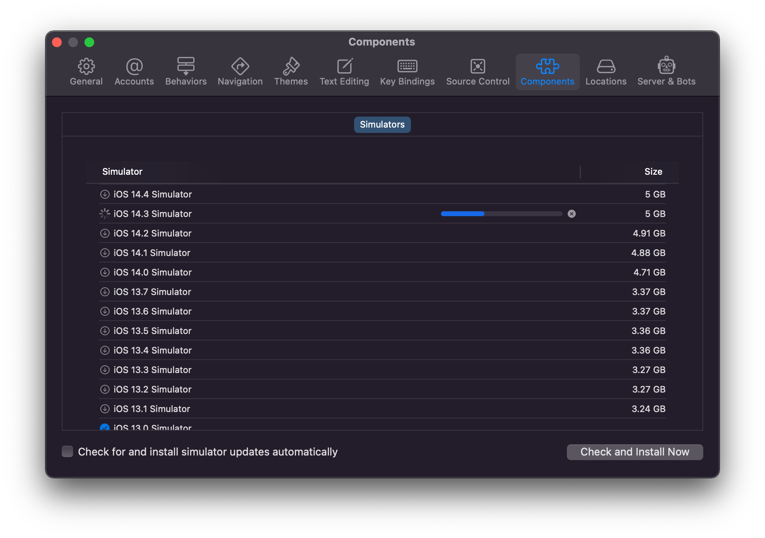The height and width of the screenshot is (538, 765).
Task: Click the iOS 14.3 download spinner icon
Action: [105, 214]
